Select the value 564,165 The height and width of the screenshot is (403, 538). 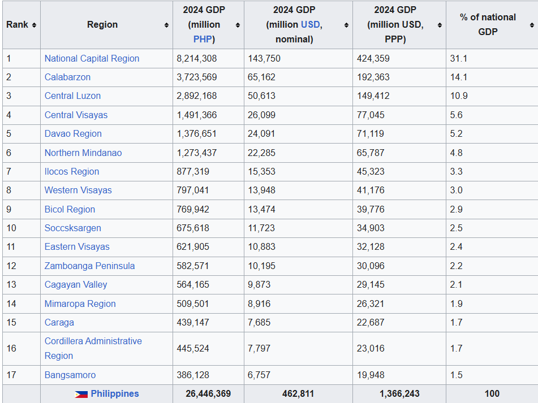(x=193, y=285)
